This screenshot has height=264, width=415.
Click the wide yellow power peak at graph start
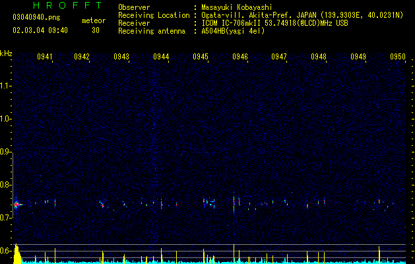click(17, 253)
